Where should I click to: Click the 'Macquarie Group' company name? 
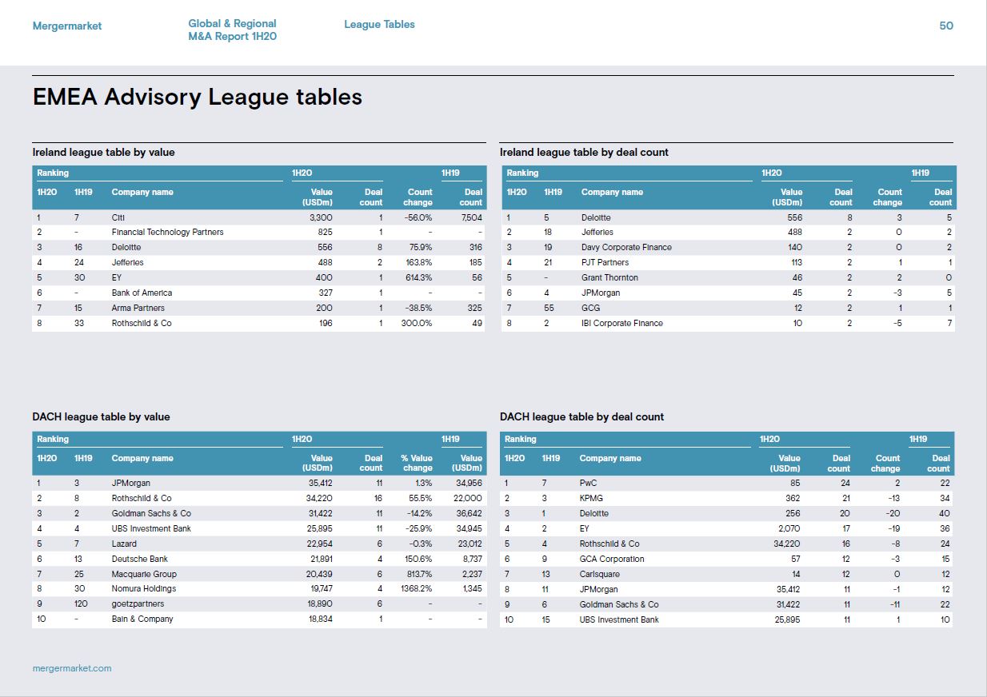(144, 574)
